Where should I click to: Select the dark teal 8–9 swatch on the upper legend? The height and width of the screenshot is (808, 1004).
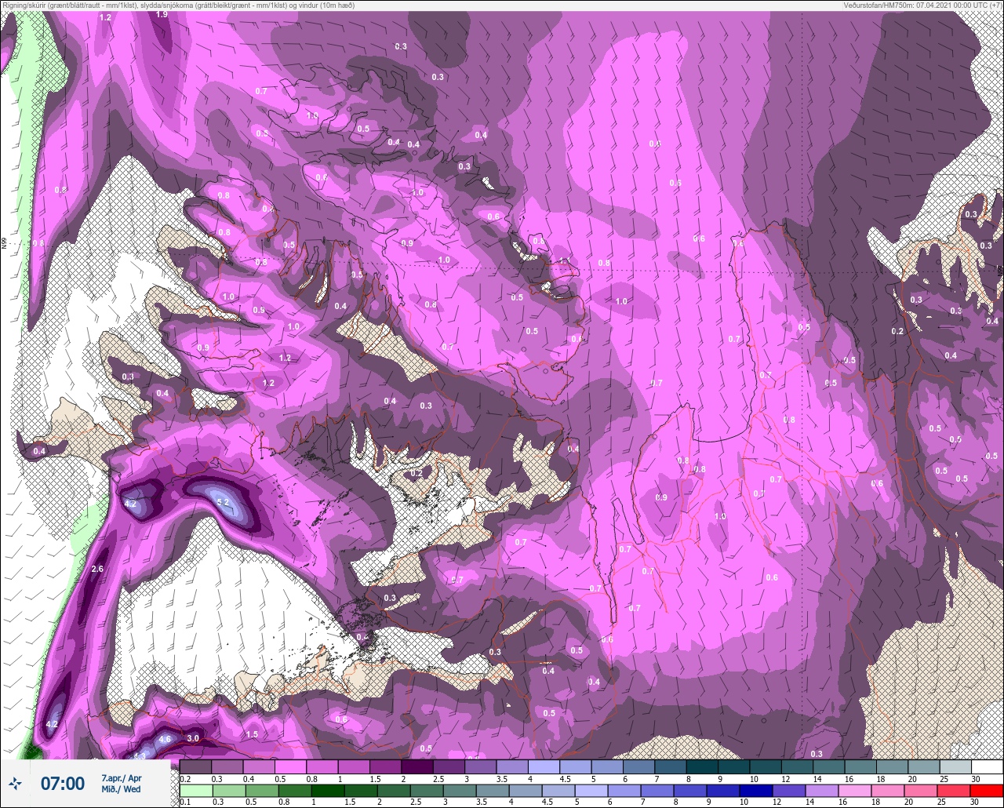[702, 766]
